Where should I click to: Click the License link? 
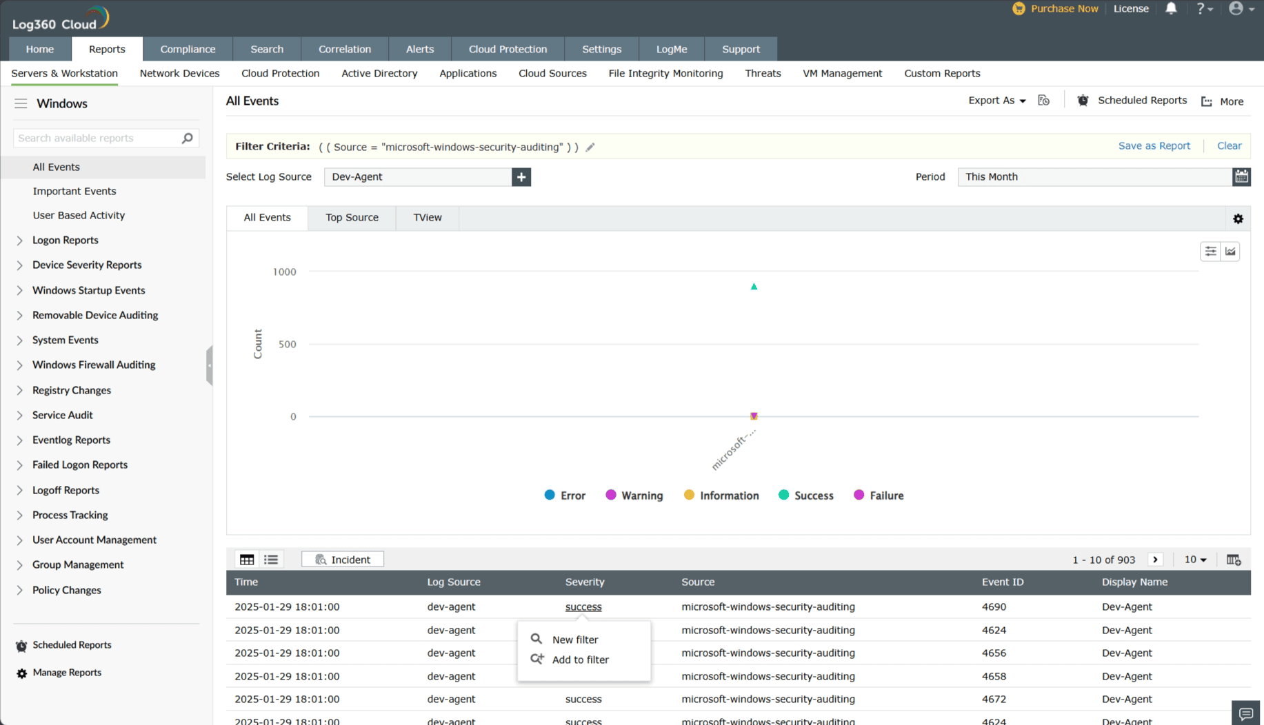1131,8
